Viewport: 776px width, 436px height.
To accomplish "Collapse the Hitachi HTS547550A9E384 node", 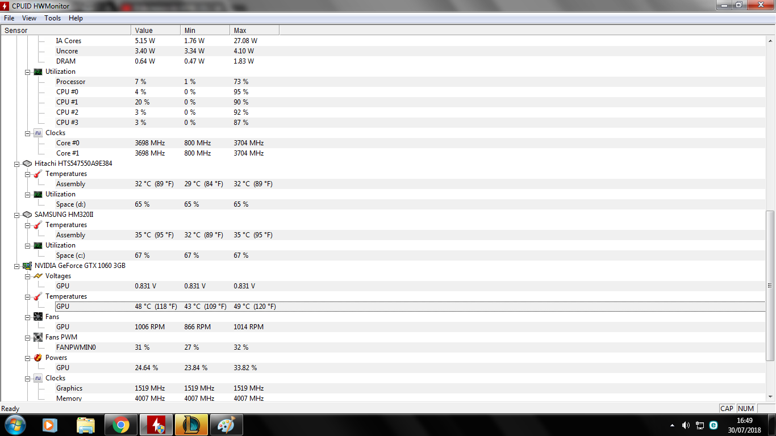I will click(16, 163).
